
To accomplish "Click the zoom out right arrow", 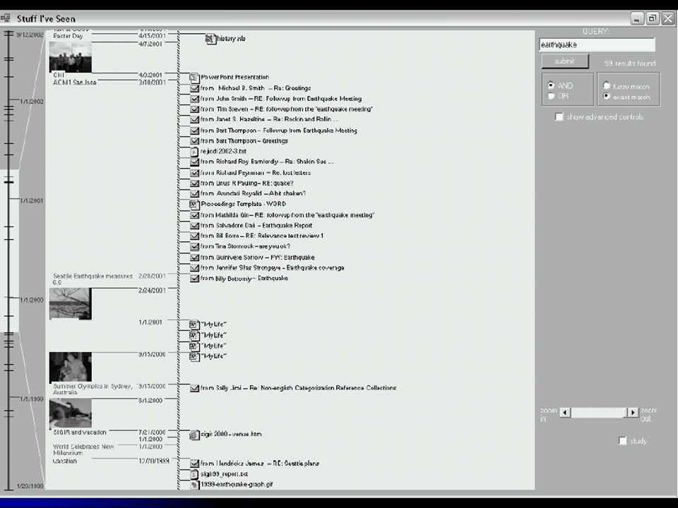I will coord(633,413).
